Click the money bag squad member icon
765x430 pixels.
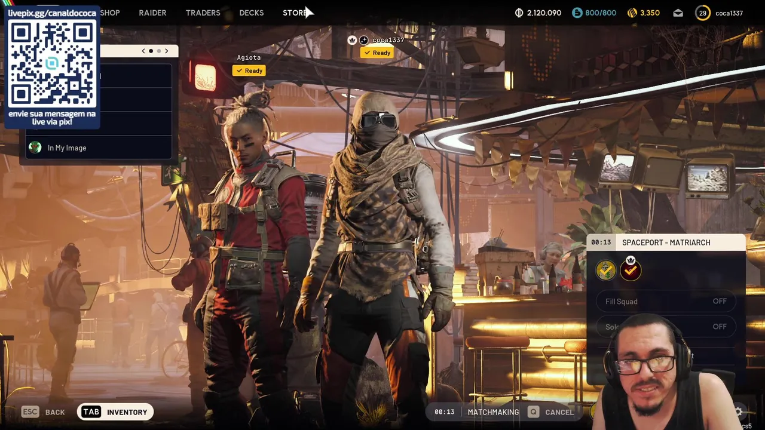point(605,271)
